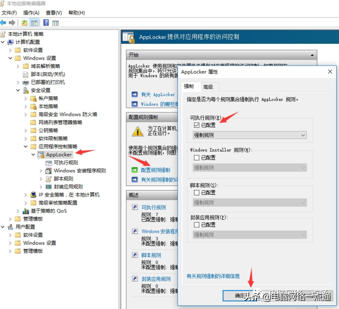The height and width of the screenshot is (309, 339).
Task: Collapse the Windows 设置 node under 计算机配置
Action: click(x=10, y=58)
